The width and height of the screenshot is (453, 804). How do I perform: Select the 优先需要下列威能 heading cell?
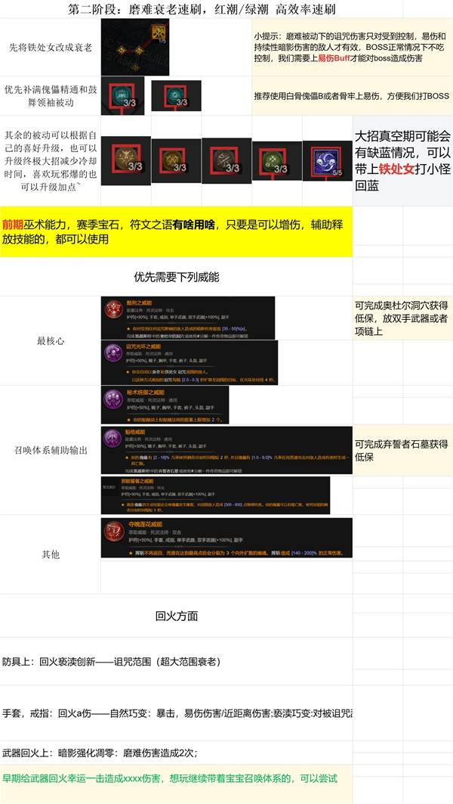coord(176,277)
